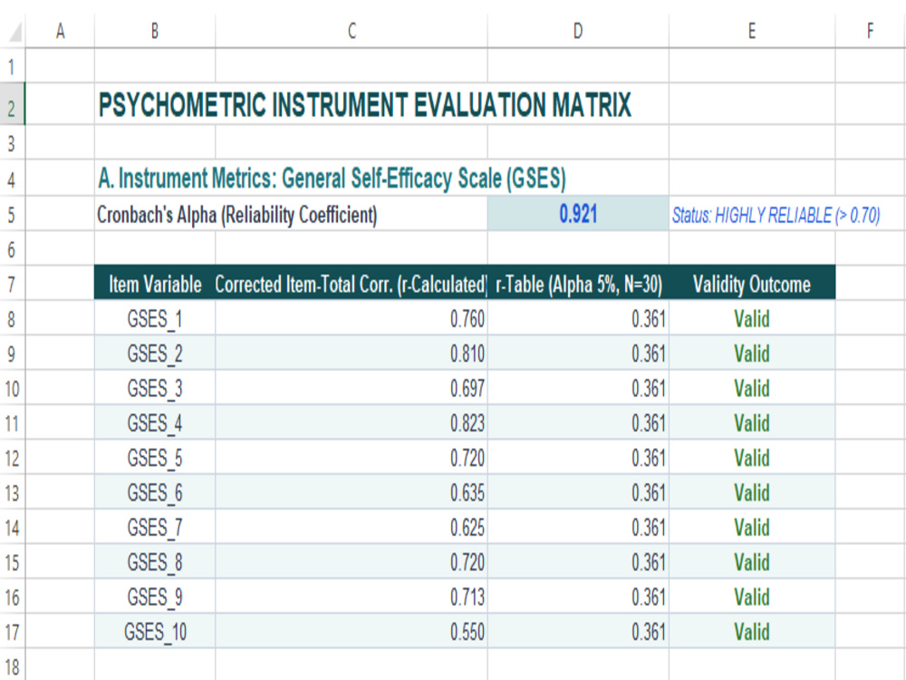Select the GSES_2 cell
Viewport: 906px width, 680px height.
[155, 354]
